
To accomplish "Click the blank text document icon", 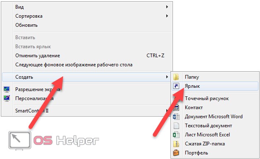I will pyautogui.click(x=176, y=126).
